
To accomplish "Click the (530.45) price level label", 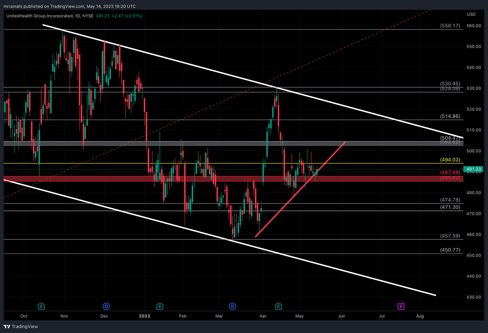I will point(450,84).
